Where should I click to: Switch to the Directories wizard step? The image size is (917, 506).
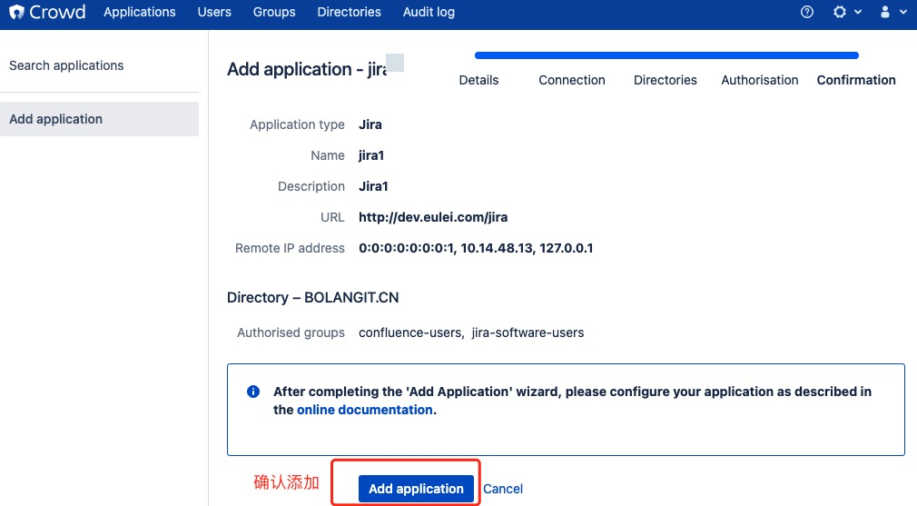click(x=665, y=80)
